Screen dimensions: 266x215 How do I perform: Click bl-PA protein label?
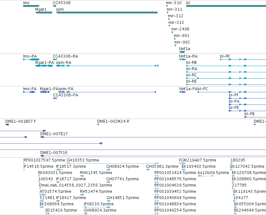click(234, 101)
